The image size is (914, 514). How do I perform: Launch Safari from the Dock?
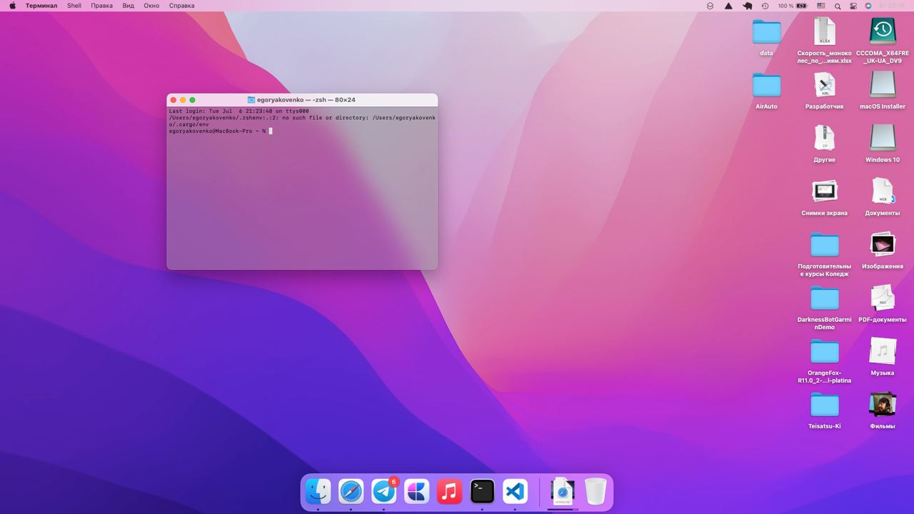pyautogui.click(x=351, y=492)
